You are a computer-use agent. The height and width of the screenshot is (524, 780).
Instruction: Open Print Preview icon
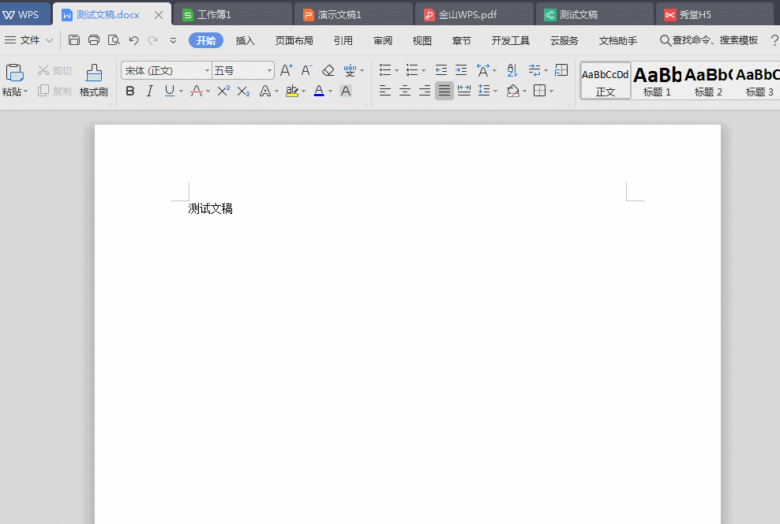point(114,40)
